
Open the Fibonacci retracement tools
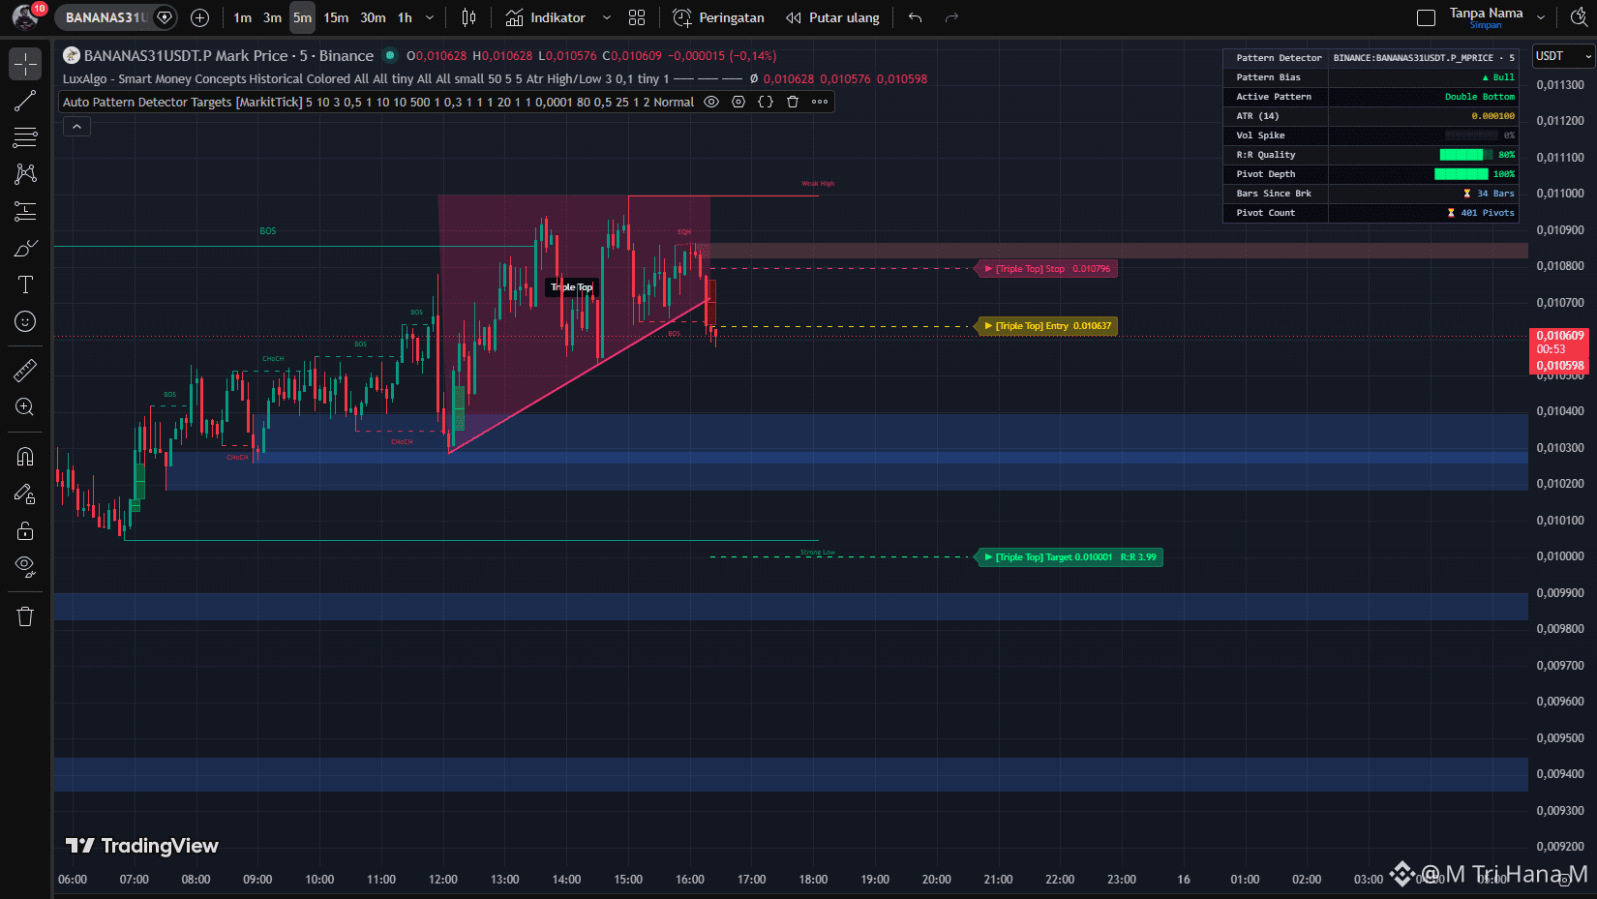tap(25, 137)
